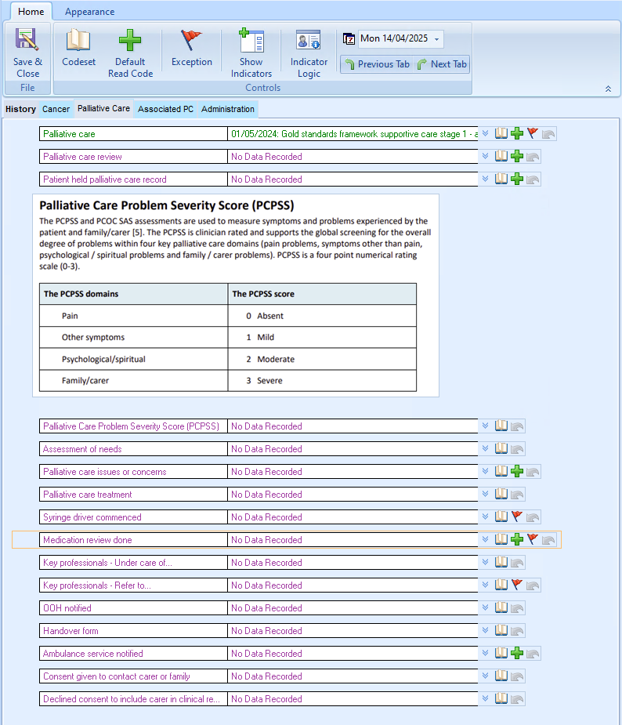The width and height of the screenshot is (622, 725).
Task: Click red flag on Key professionals Refer to row
Action: pos(517,585)
